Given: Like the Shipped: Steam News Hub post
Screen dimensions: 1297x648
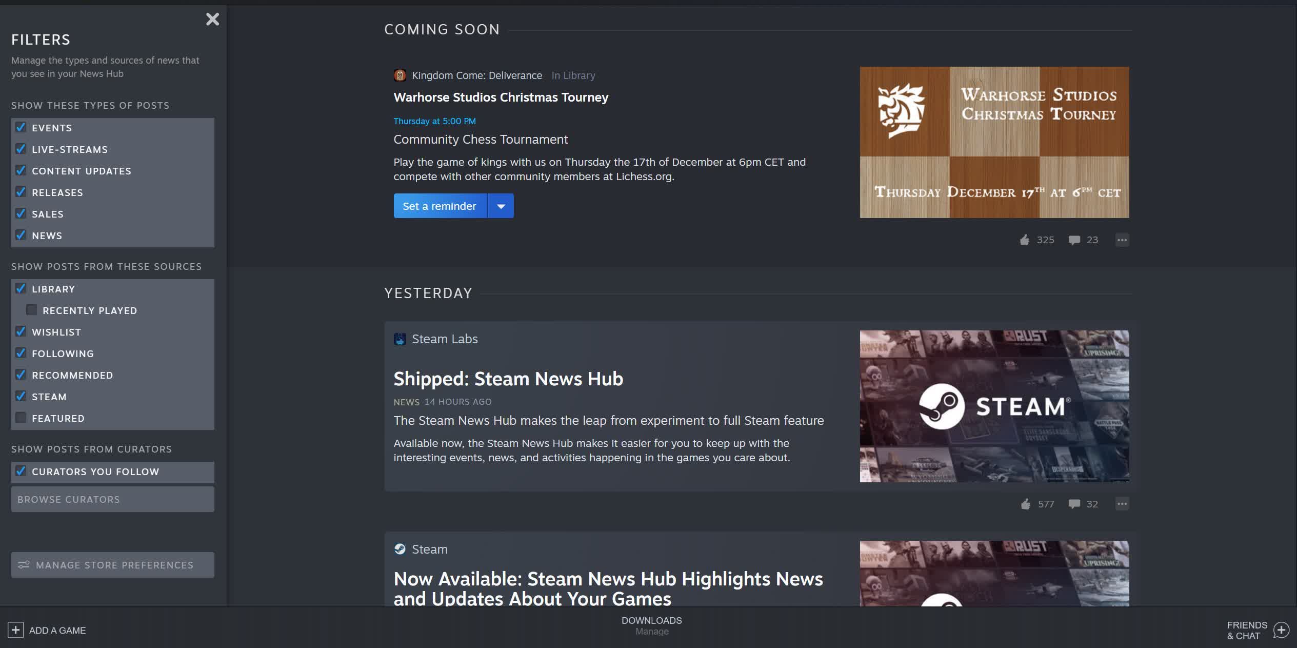Looking at the screenshot, I should 1025,504.
